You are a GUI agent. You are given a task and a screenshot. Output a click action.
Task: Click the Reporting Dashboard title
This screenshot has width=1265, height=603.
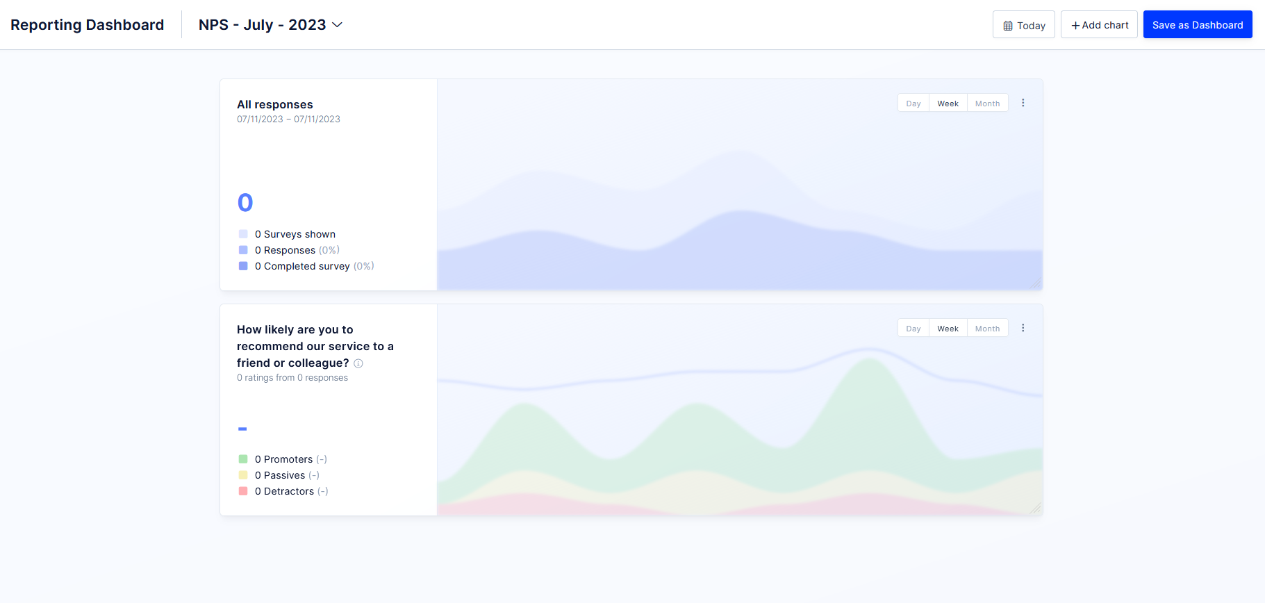88,25
